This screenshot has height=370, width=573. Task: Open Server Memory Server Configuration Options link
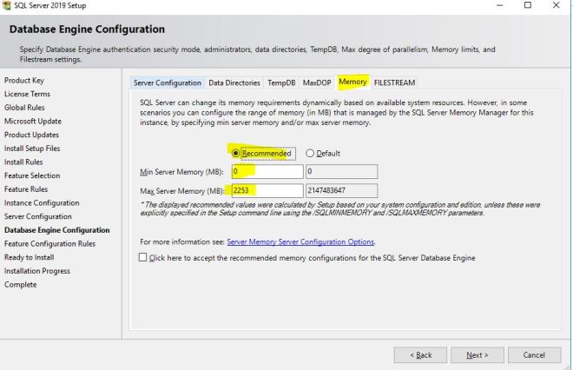click(300, 241)
